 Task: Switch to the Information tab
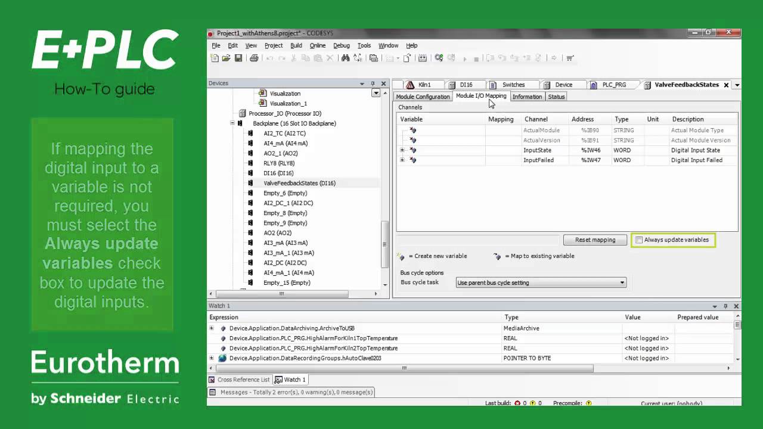coord(527,97)
